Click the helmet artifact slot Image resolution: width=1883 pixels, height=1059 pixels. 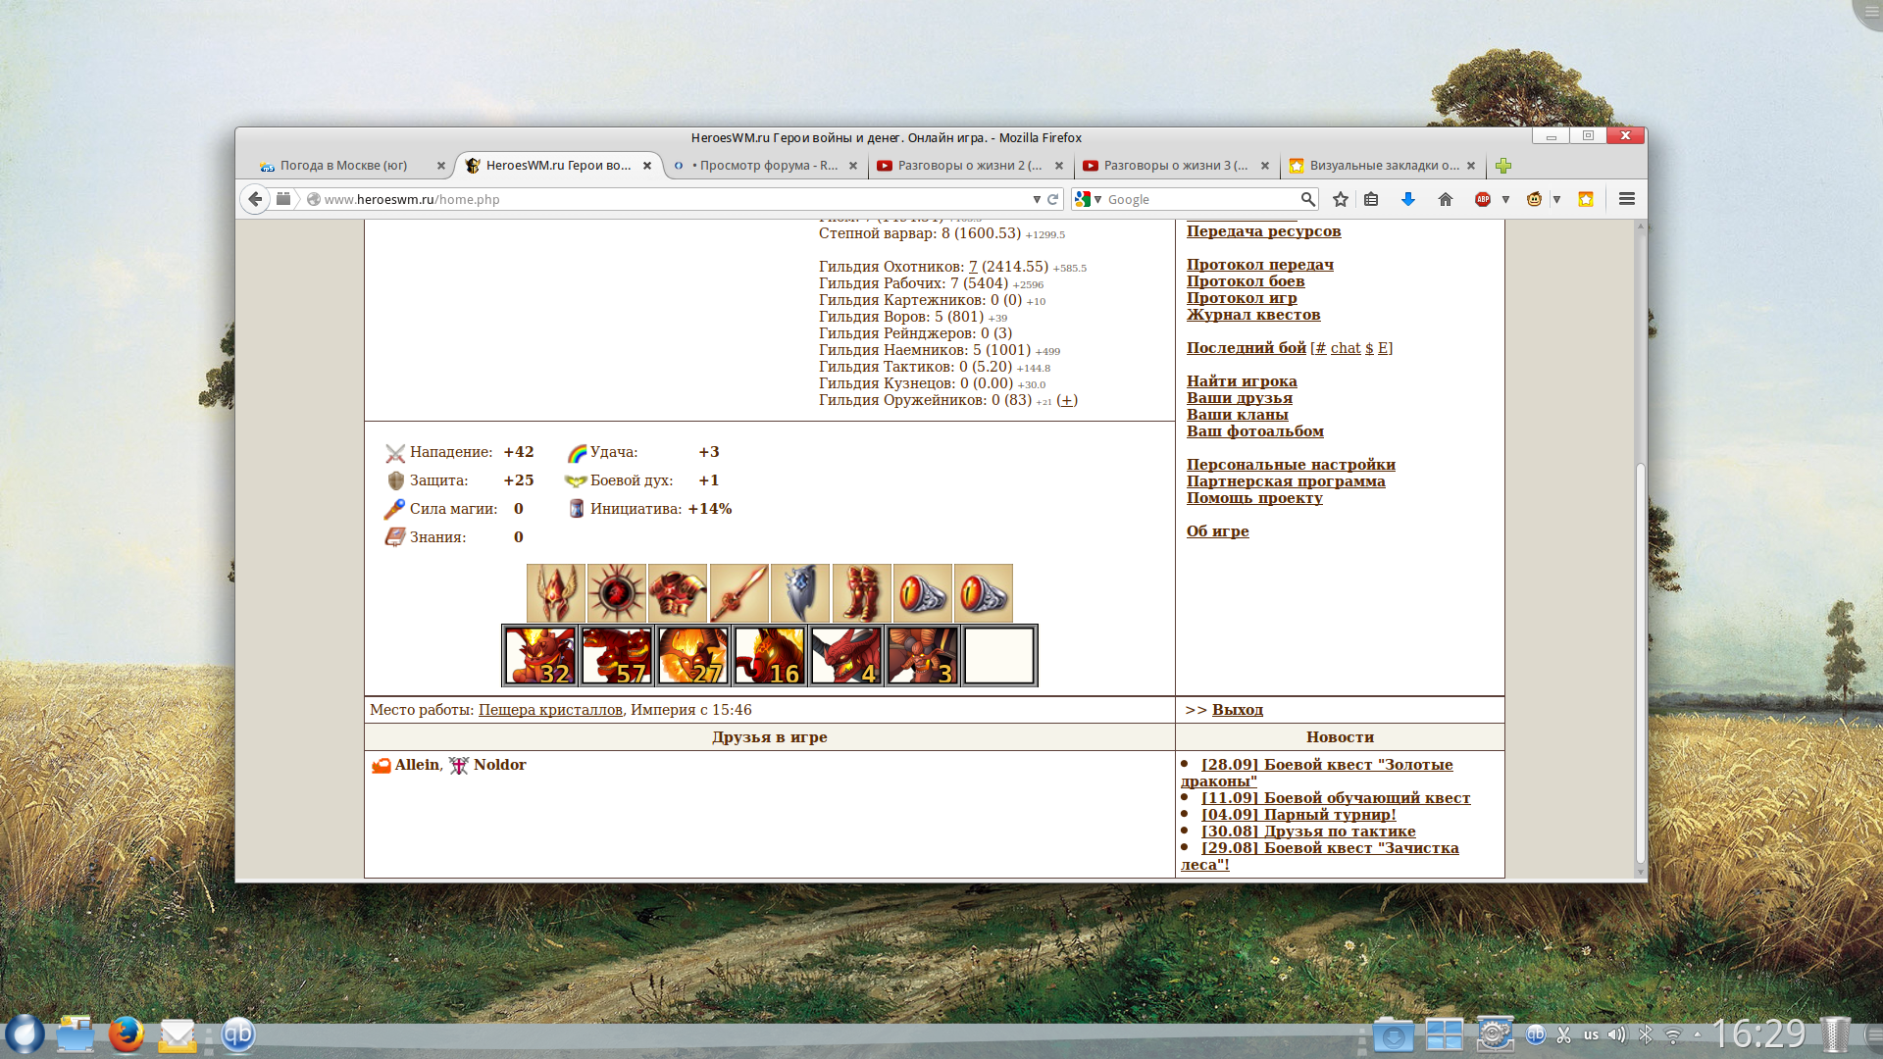[556, 592]
